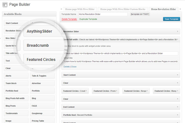Switch to Home page With Nivo Slider tab
The width and height of the screenshot is (185, 123).
pyautogui.click(x=80, y=9)
